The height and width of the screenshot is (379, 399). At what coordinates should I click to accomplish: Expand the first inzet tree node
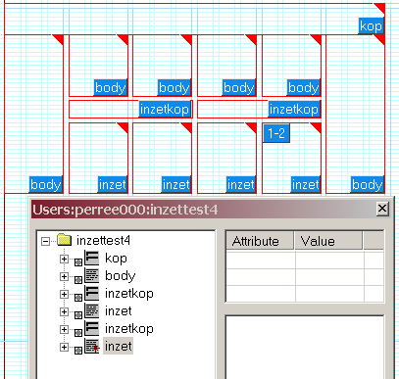pos(64,312)
